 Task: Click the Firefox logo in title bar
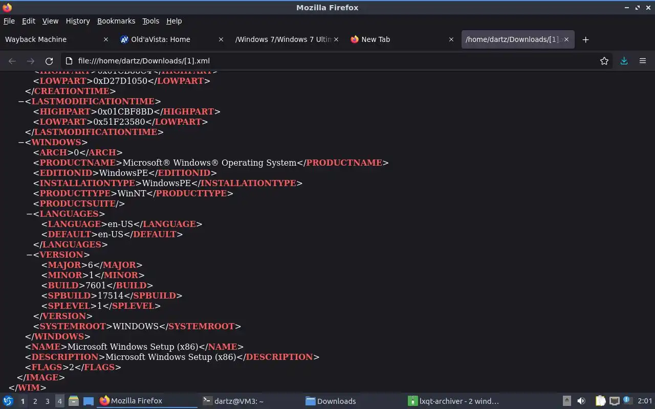(x=7, y=7)
